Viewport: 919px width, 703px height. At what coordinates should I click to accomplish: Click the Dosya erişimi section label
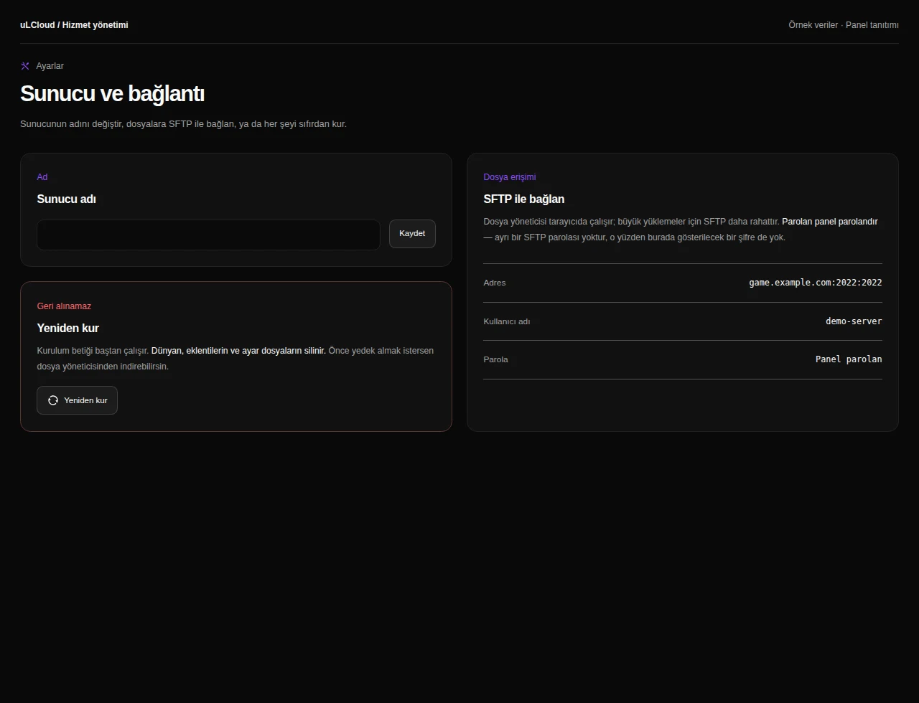coord(510,177)
